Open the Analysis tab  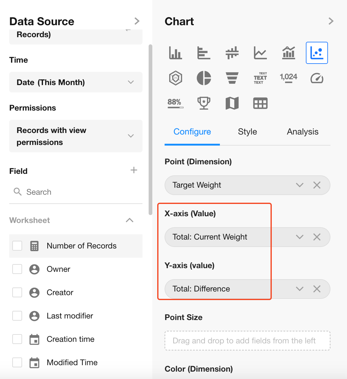click(302, 132)
